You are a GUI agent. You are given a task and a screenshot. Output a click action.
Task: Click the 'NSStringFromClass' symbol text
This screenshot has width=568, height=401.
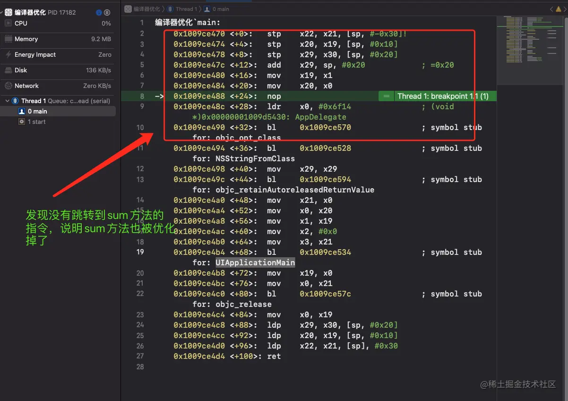coord(255,158)
